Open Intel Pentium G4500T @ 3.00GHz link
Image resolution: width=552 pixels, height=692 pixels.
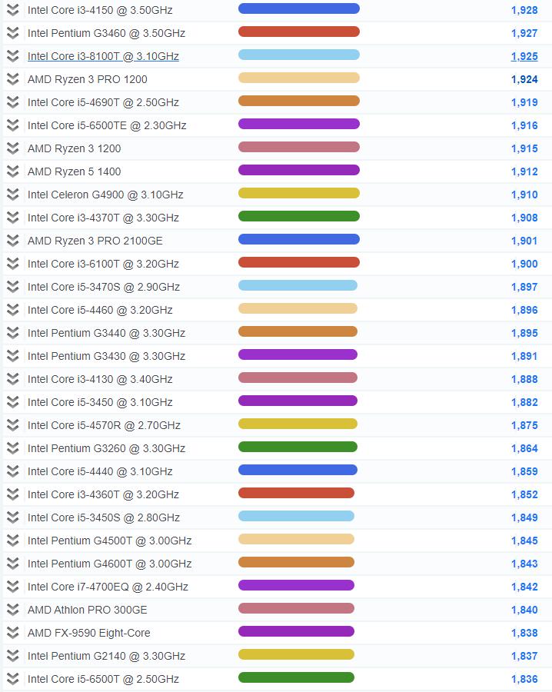[109, 541]
